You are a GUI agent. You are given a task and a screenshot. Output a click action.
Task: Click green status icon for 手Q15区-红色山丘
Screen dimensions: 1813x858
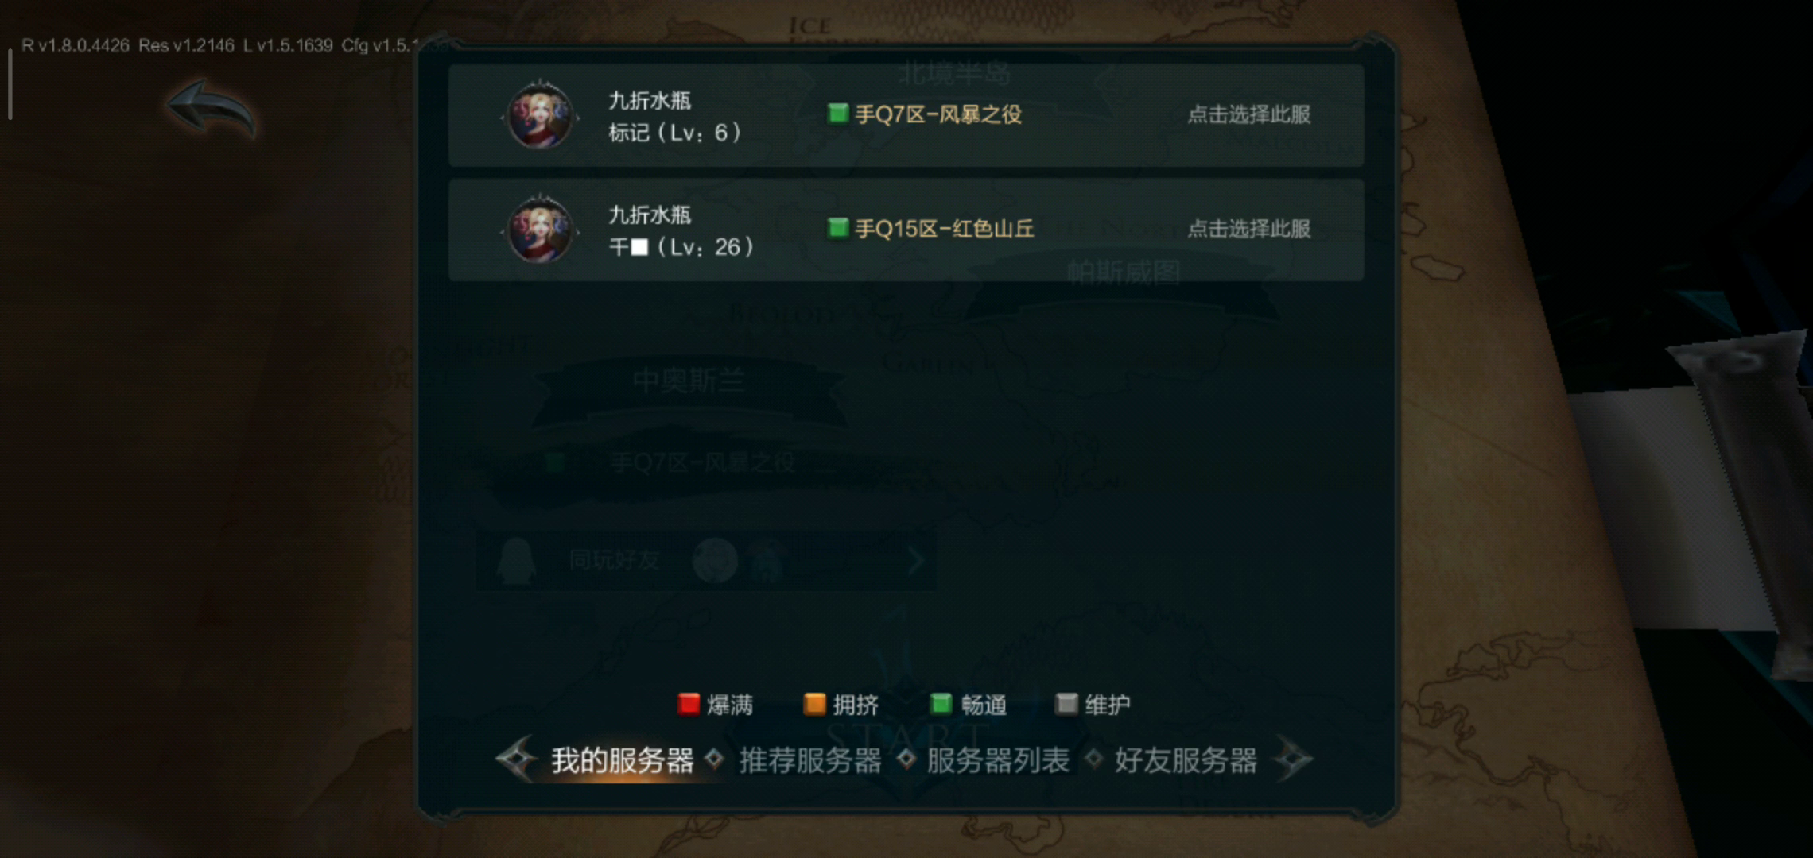(x=837, y=227)
